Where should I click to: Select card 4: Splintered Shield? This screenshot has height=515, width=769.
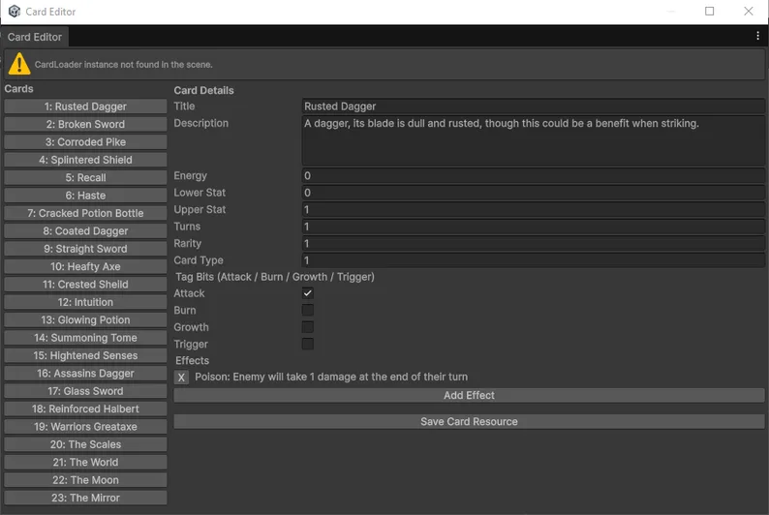pyautogui.click(x=85, y=160)
